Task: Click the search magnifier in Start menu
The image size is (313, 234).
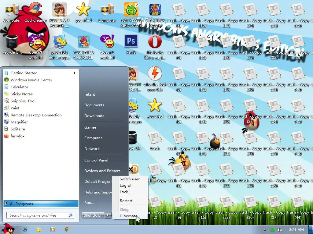Action: tap(71, 215)
